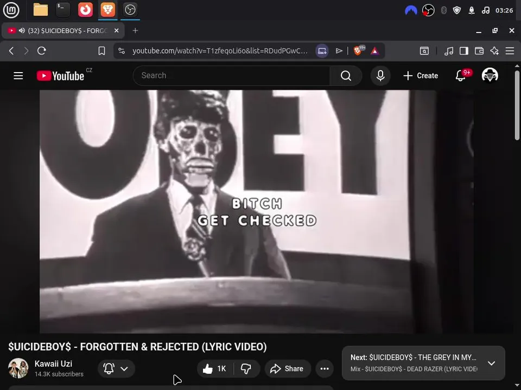This screenshot has height=390, width=521.
Task: Focus the address bar URL
Action: click(220, 51)
